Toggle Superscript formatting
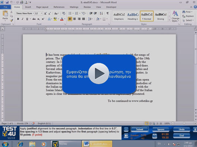Viewport: 197px width, 147px height. (x=43, y=19)
